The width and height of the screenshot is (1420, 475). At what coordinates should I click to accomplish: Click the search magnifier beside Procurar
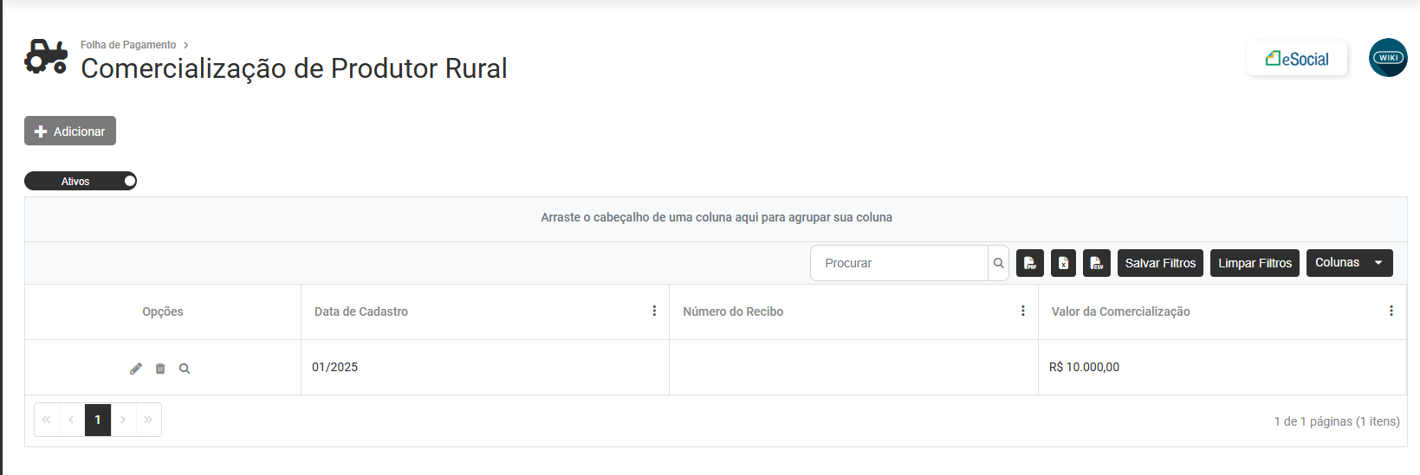[998, 263]
